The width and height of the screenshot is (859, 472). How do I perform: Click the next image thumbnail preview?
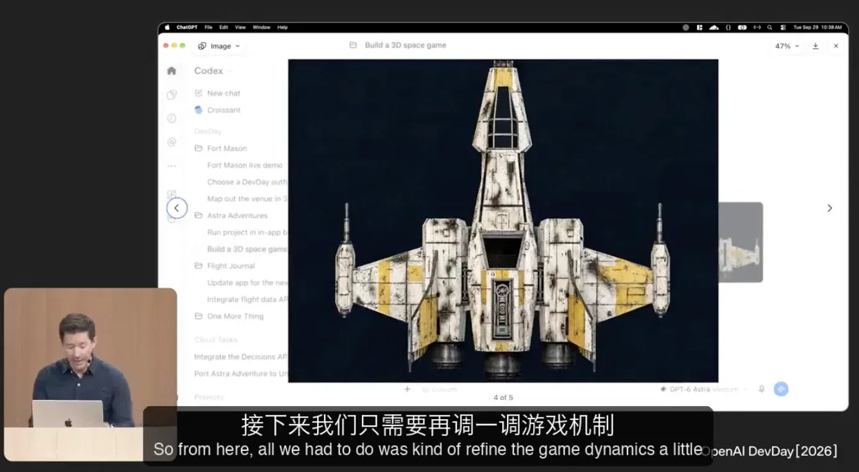coord(740,242)
